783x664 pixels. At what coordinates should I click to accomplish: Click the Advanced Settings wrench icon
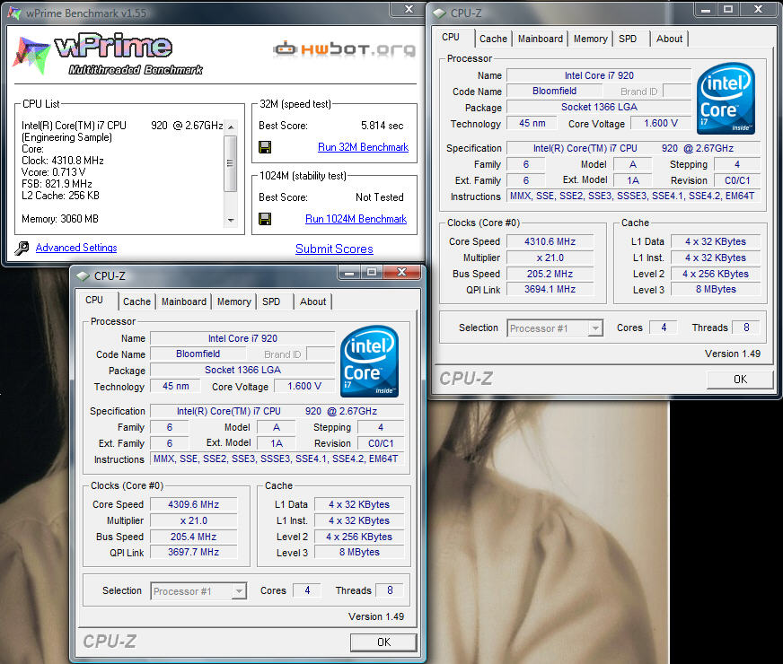(22, 248)
